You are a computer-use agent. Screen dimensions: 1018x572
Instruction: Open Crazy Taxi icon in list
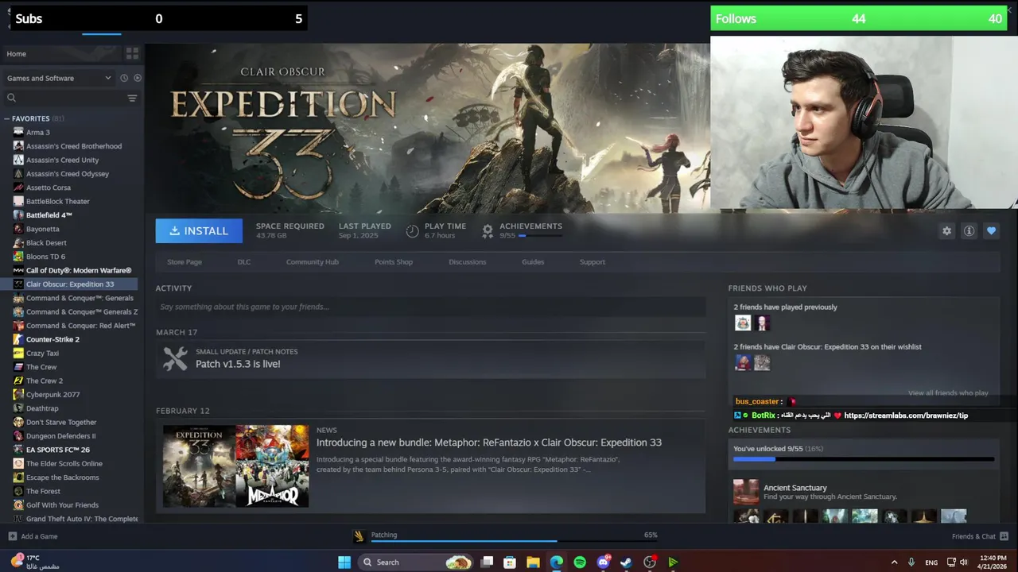tap(18, 353)
